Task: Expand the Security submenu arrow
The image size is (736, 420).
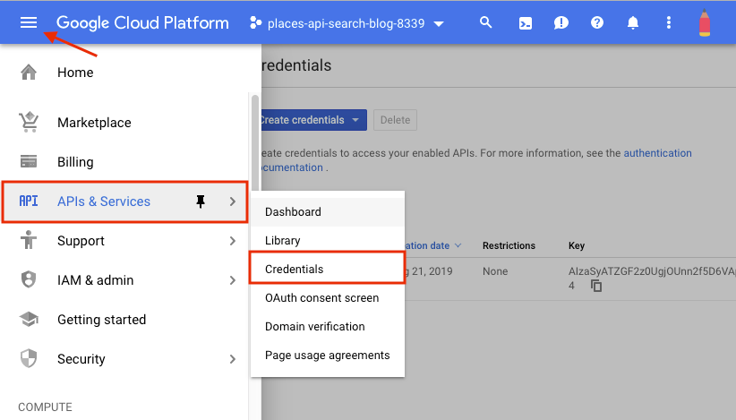Action: tap(233, 359)
